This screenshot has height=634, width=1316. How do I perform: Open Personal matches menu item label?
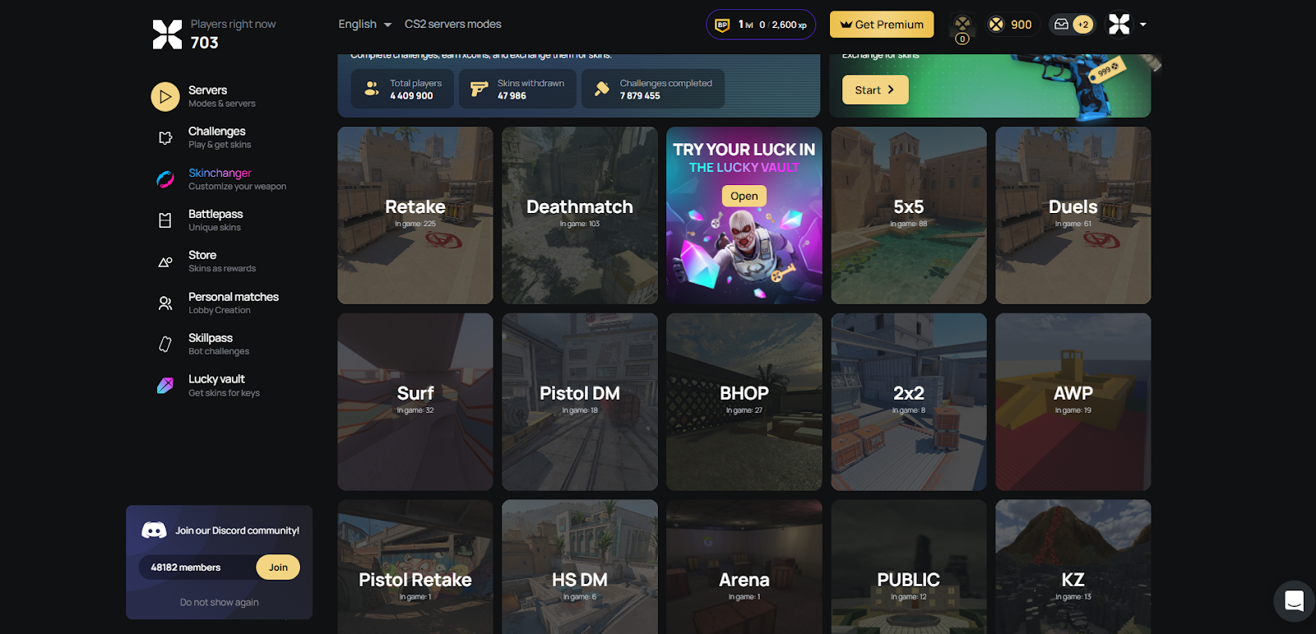click(234, 297)
